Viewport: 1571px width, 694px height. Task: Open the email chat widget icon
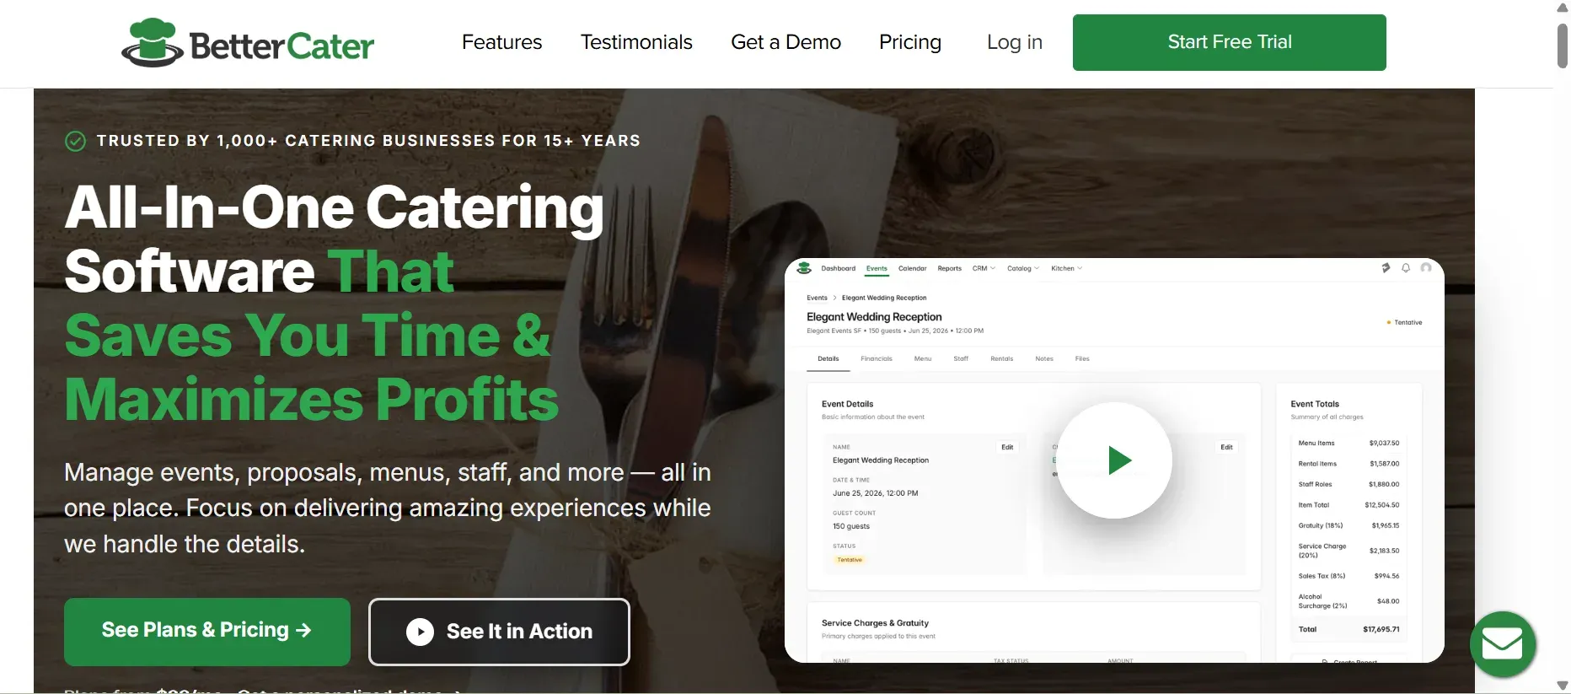click(1502, 644)
